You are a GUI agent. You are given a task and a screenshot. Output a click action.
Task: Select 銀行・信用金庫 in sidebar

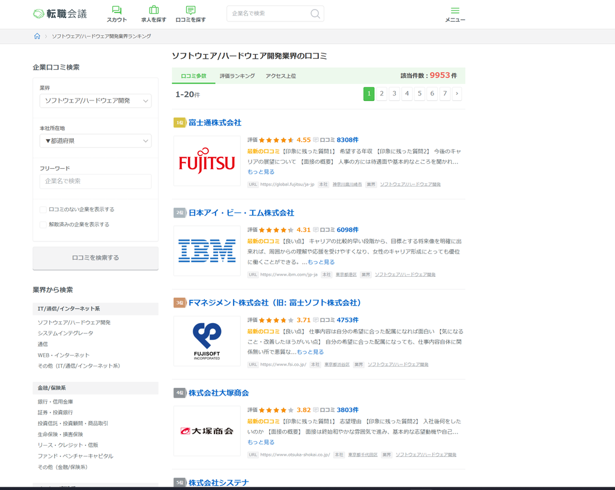(x=55, y=402)
